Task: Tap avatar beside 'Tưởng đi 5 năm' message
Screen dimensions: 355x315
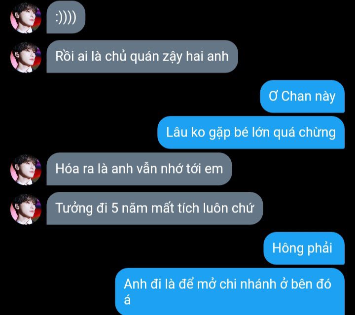Action: (26, 209)
